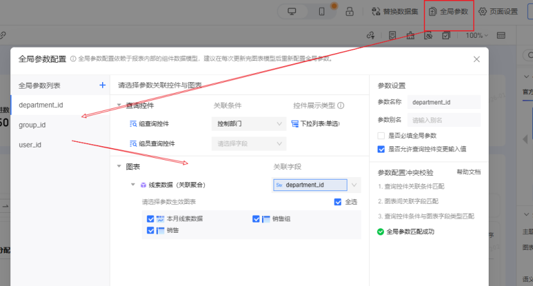
Task: Collapse 线索数据（关联聚合） dataset row
Action: 133,185
